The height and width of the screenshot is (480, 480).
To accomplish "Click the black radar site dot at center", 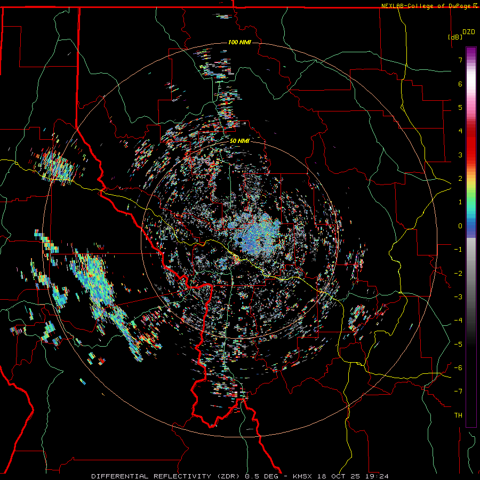I will click(240, 239).
